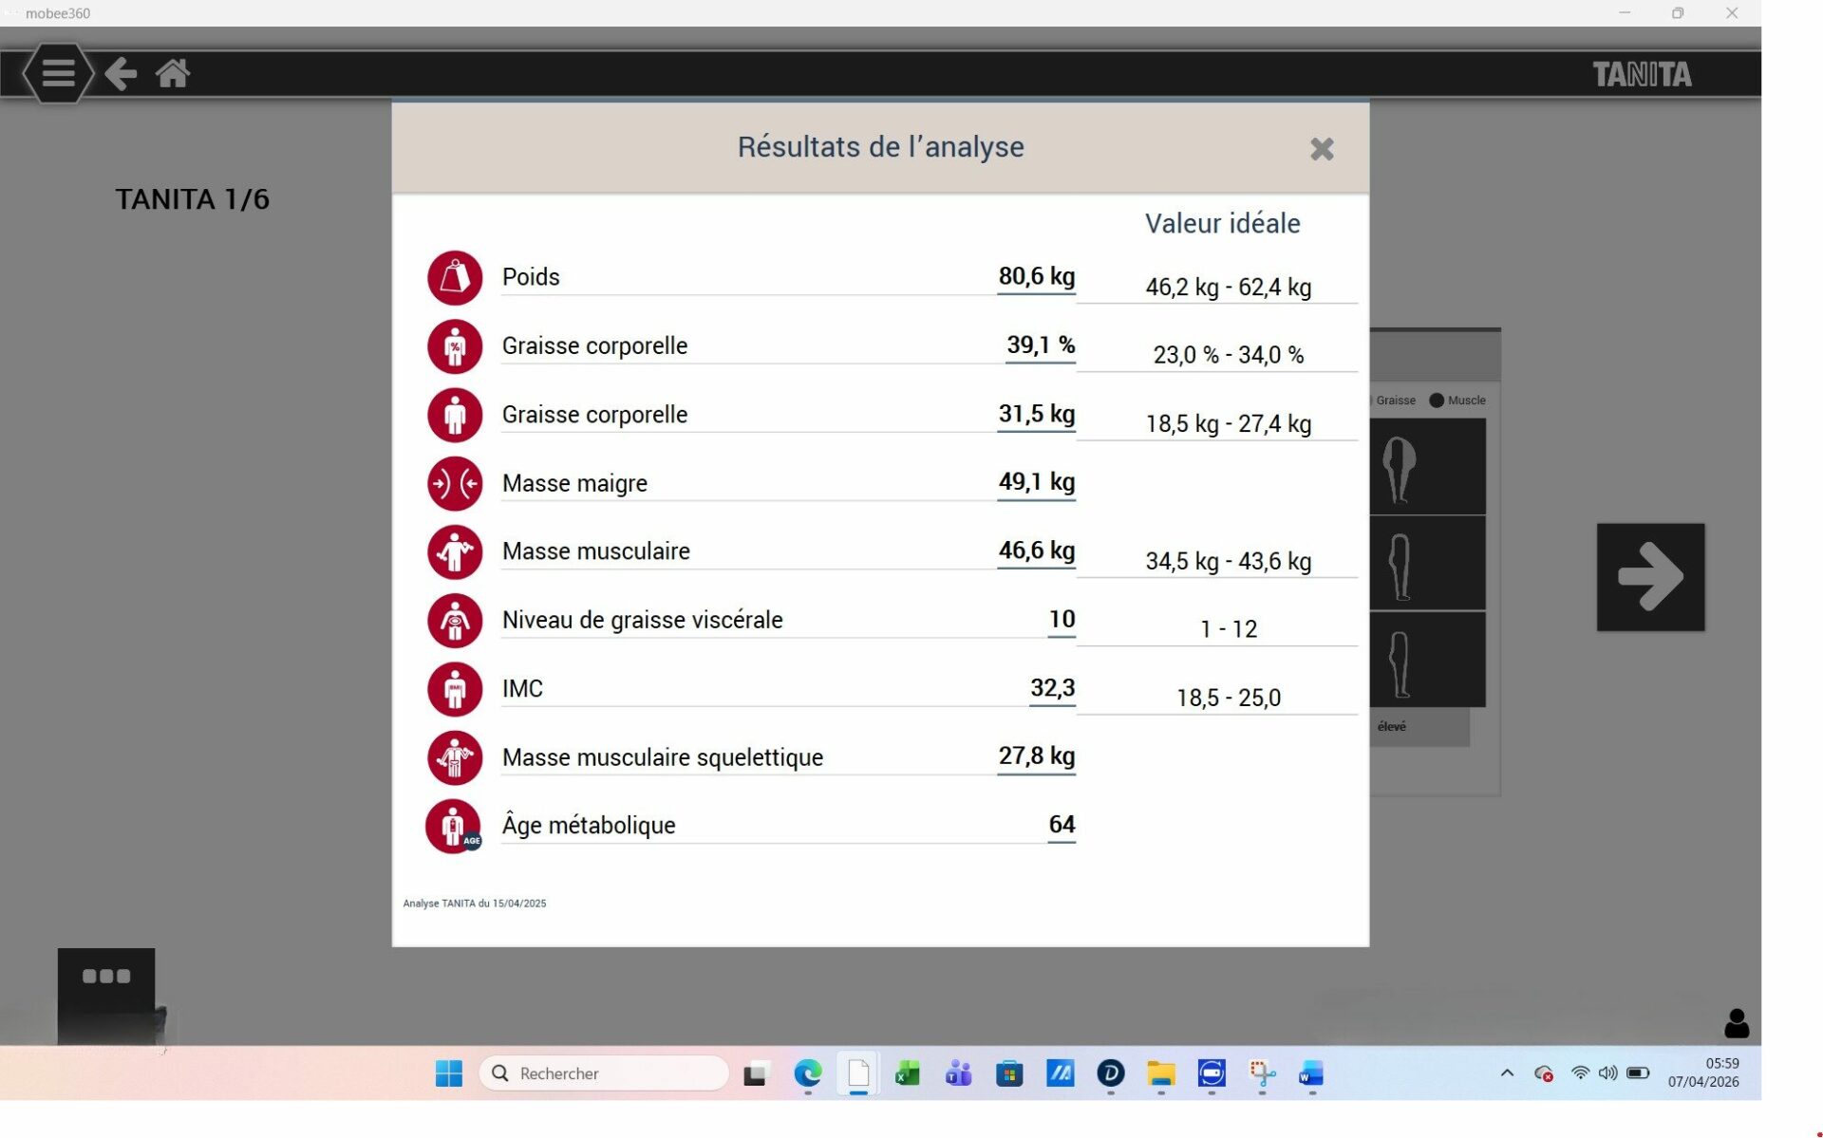The height and width of the screenshot is (1138, 1823).
Task: Go back with the left arrow icon
Action: tap(121, 73)
